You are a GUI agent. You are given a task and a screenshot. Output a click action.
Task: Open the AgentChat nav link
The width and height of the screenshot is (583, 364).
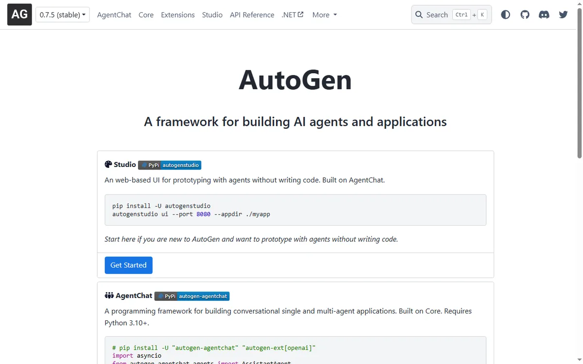[x=114, y=15]
